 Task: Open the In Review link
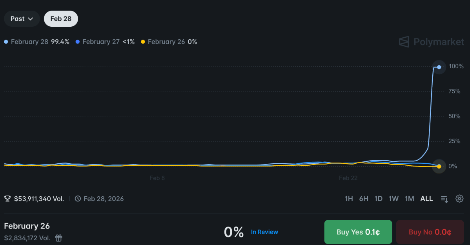coord(264,232)
